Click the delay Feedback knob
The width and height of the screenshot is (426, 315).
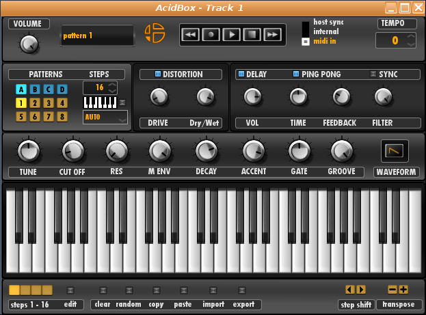(341, 96)
